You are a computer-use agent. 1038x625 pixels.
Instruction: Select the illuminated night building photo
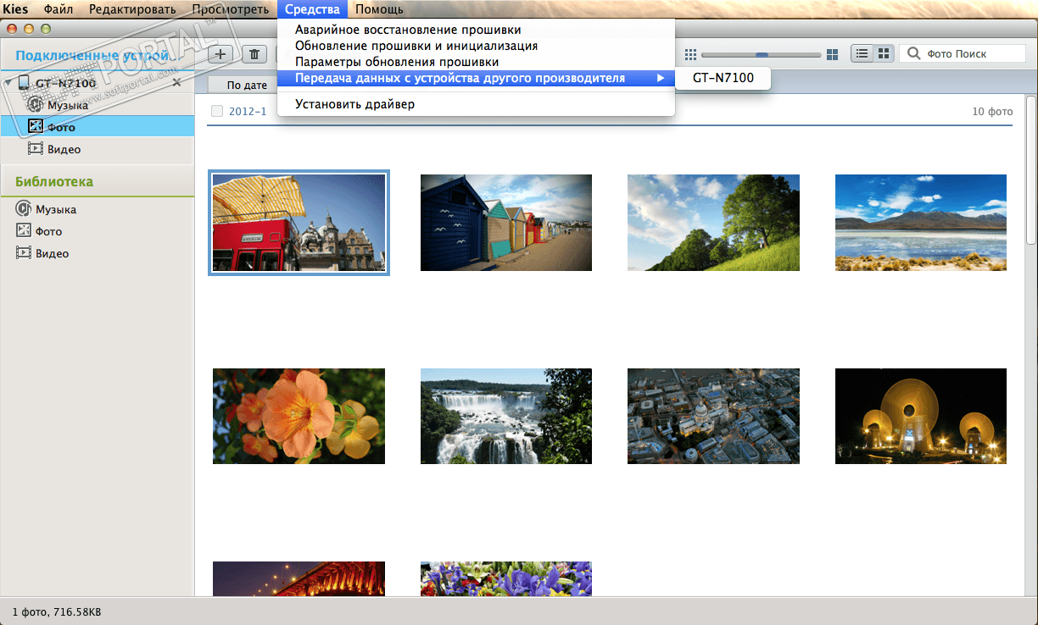tap(921, 416)
